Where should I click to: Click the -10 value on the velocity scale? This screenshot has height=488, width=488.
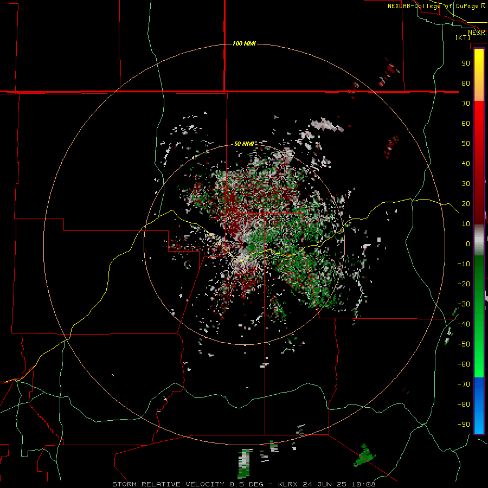(x=464, y=264)
